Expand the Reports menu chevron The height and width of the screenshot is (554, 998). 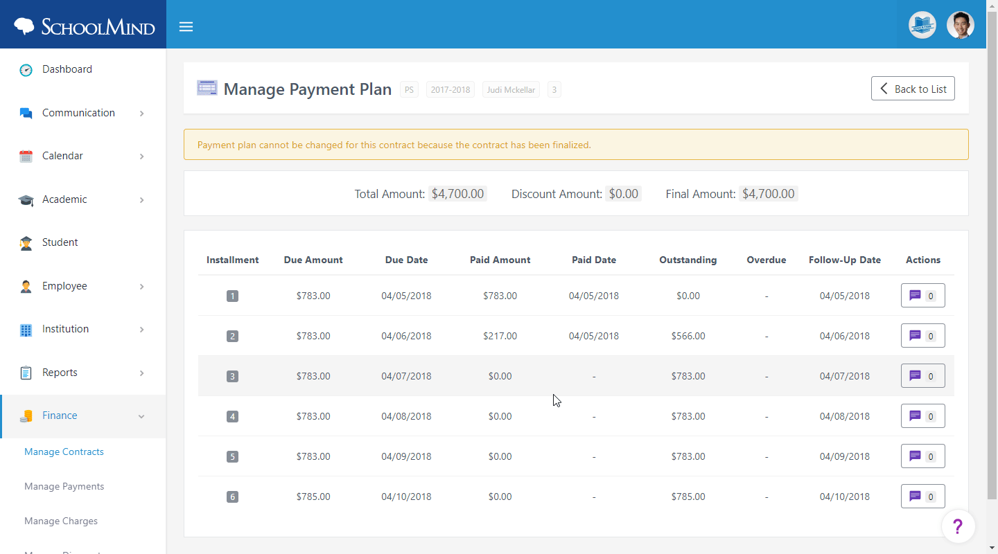click(x=141, y=373)
